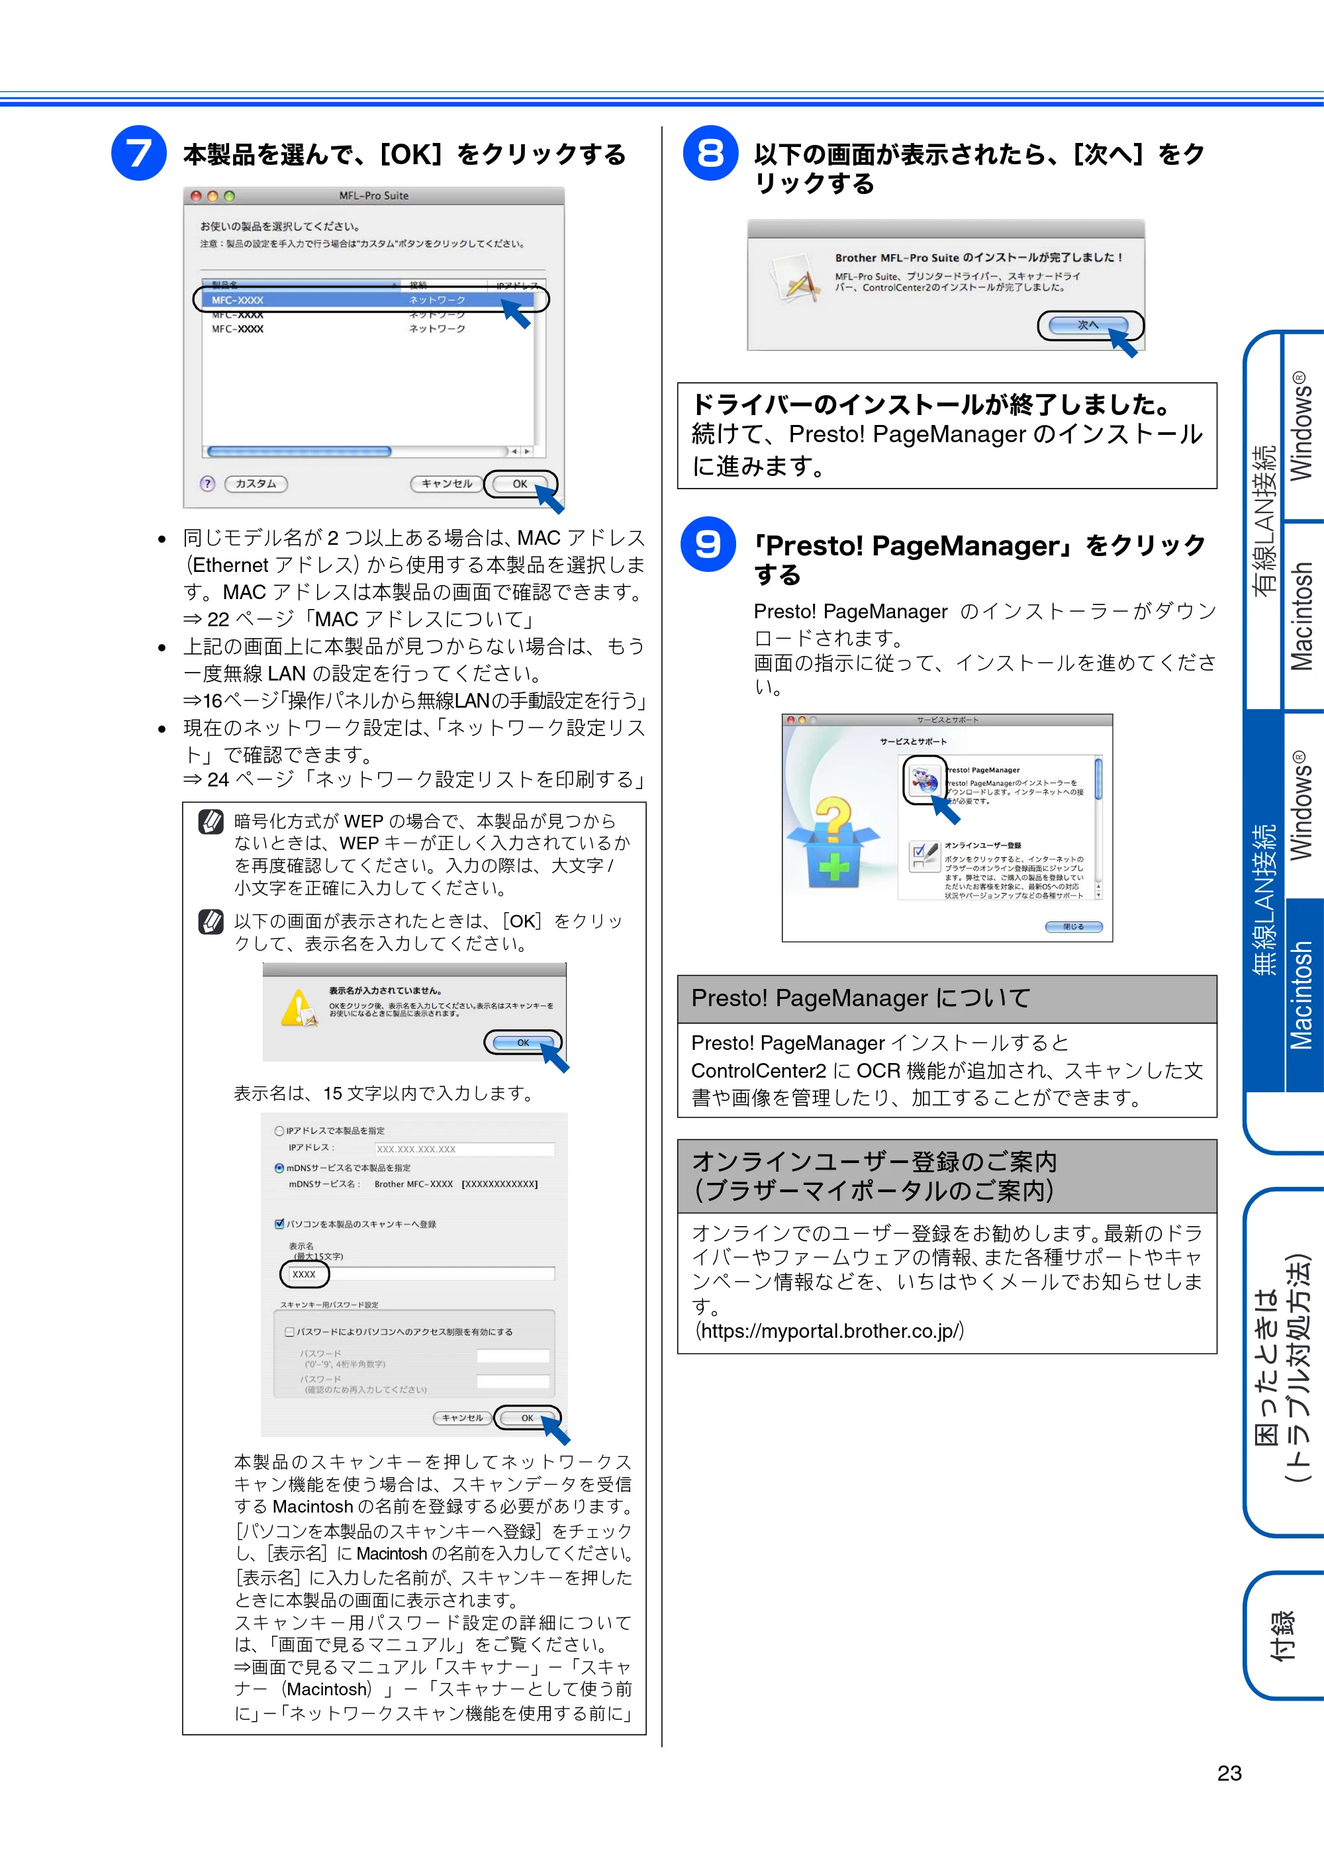Image resolution: width=1324 pixels, height=1874 pixels.
Task: Click OK in the product selection dialog
Action: (x=520, y=483)
